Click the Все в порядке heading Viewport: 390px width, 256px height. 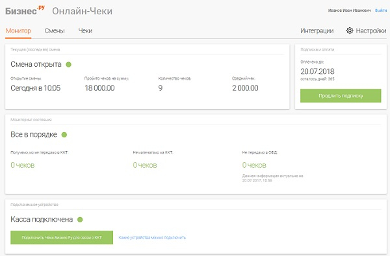34,134
